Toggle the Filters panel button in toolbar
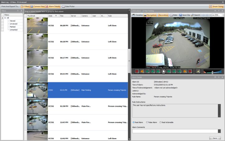Viewport: 225px width, 141px height. 25,7
